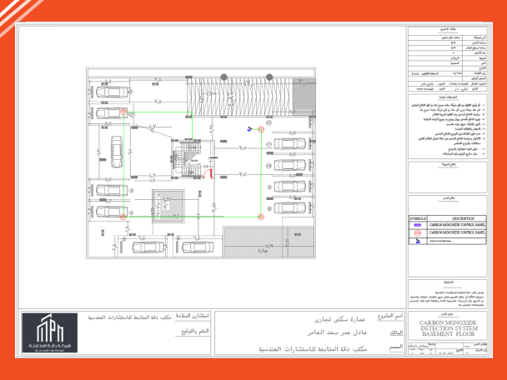Click the green wiring line sample in the legend
Viewport: 507px width, 380px height.
[418, 242]
